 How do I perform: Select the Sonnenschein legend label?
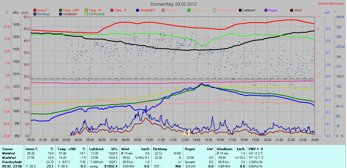click(226, 10)
